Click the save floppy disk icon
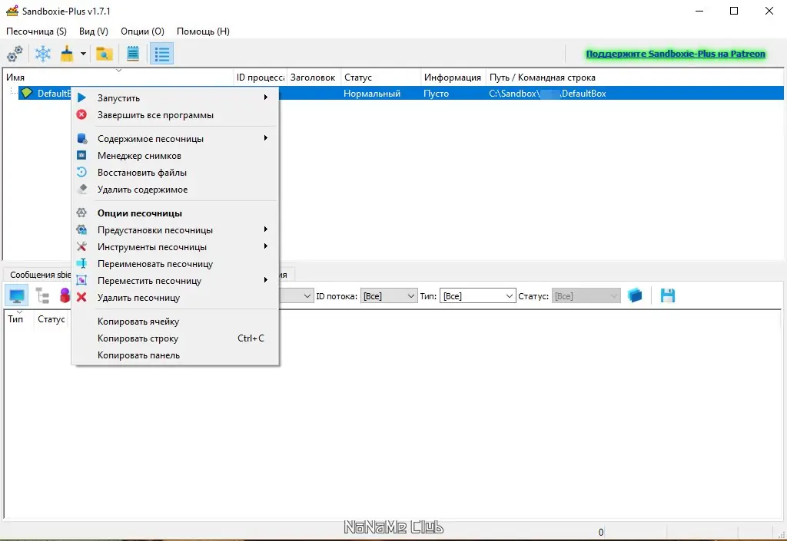 click(x=668, y=295)
